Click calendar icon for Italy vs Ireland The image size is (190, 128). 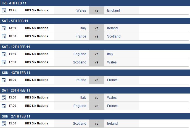pyautogui.click(x=4, y=28)
